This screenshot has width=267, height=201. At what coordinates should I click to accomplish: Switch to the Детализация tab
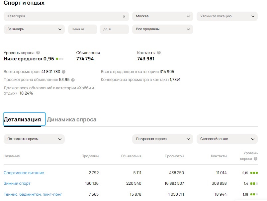point(22,119)
